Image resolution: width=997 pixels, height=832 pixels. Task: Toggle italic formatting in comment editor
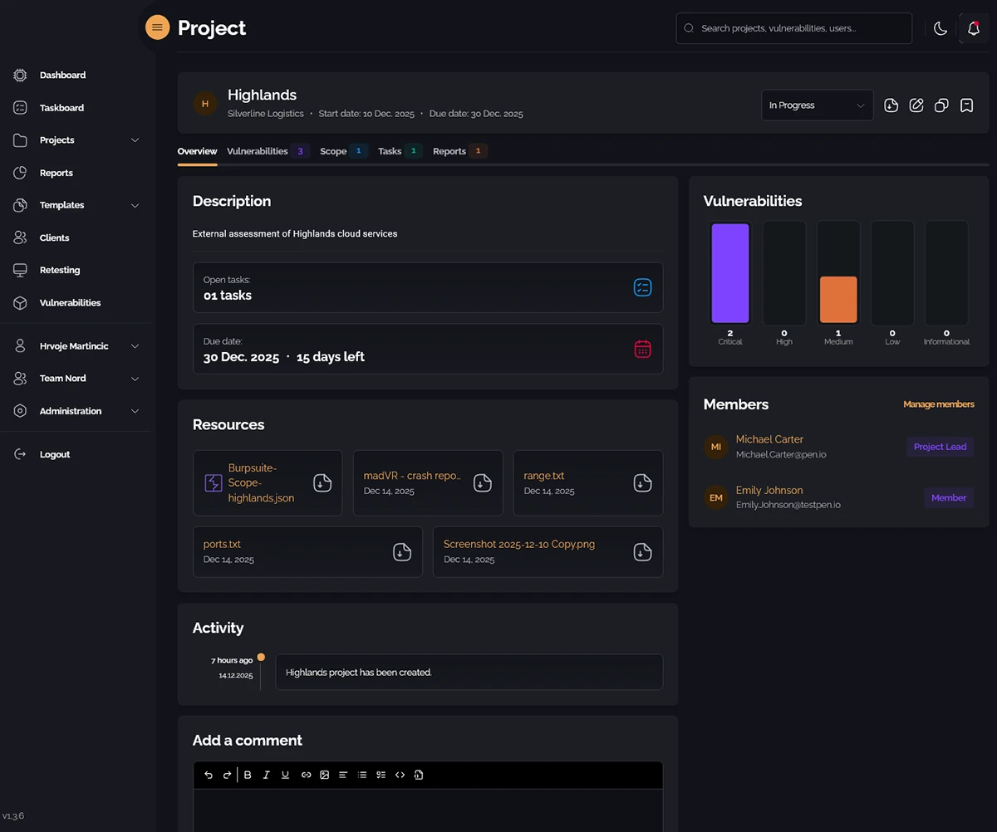pos(267,775)
